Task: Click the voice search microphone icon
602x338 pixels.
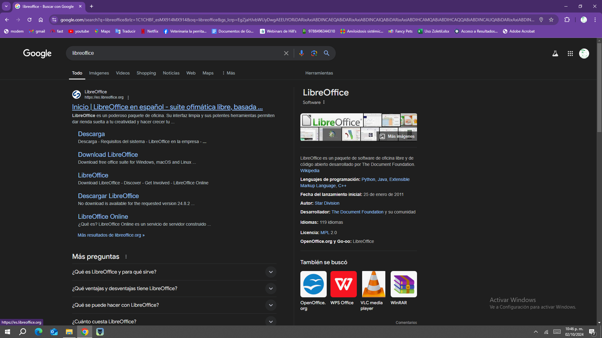Action: point(301,53)
